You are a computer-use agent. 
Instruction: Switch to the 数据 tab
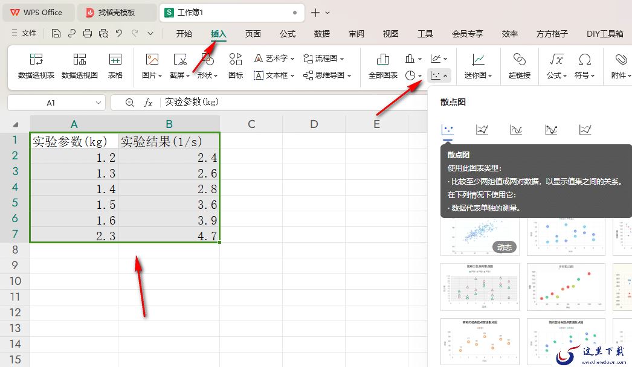[321, 34]
